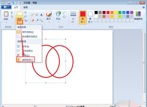Select the Pencil tool

tap(33, 15)
